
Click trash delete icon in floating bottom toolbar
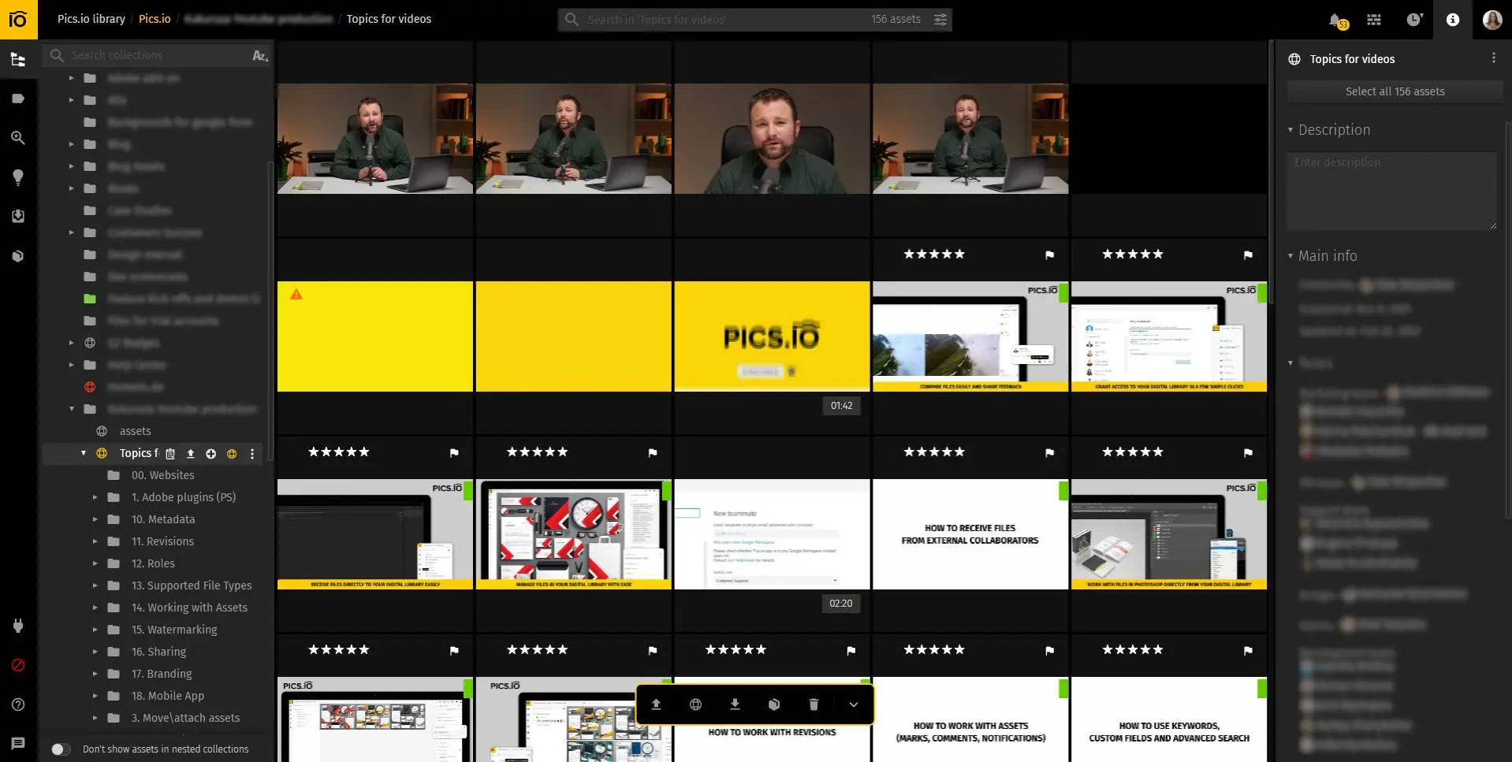point(814,704)
